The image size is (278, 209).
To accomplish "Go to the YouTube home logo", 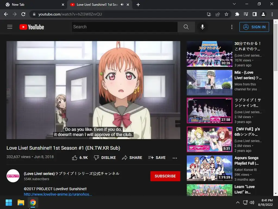I will (x=32, y=27).
